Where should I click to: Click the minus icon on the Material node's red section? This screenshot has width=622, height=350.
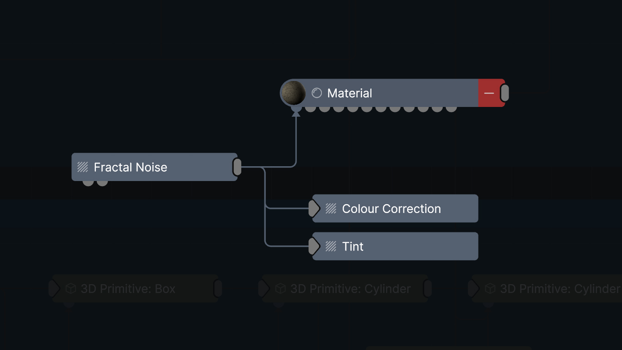(489, 93)
